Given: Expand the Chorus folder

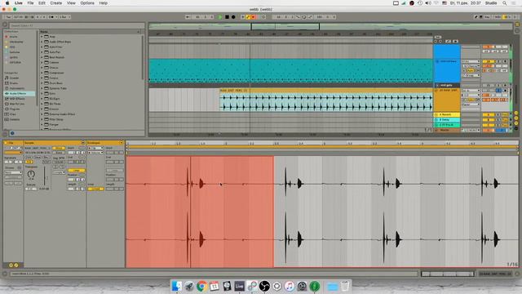Looking at the screenshot, I should (x=42, y=68).
